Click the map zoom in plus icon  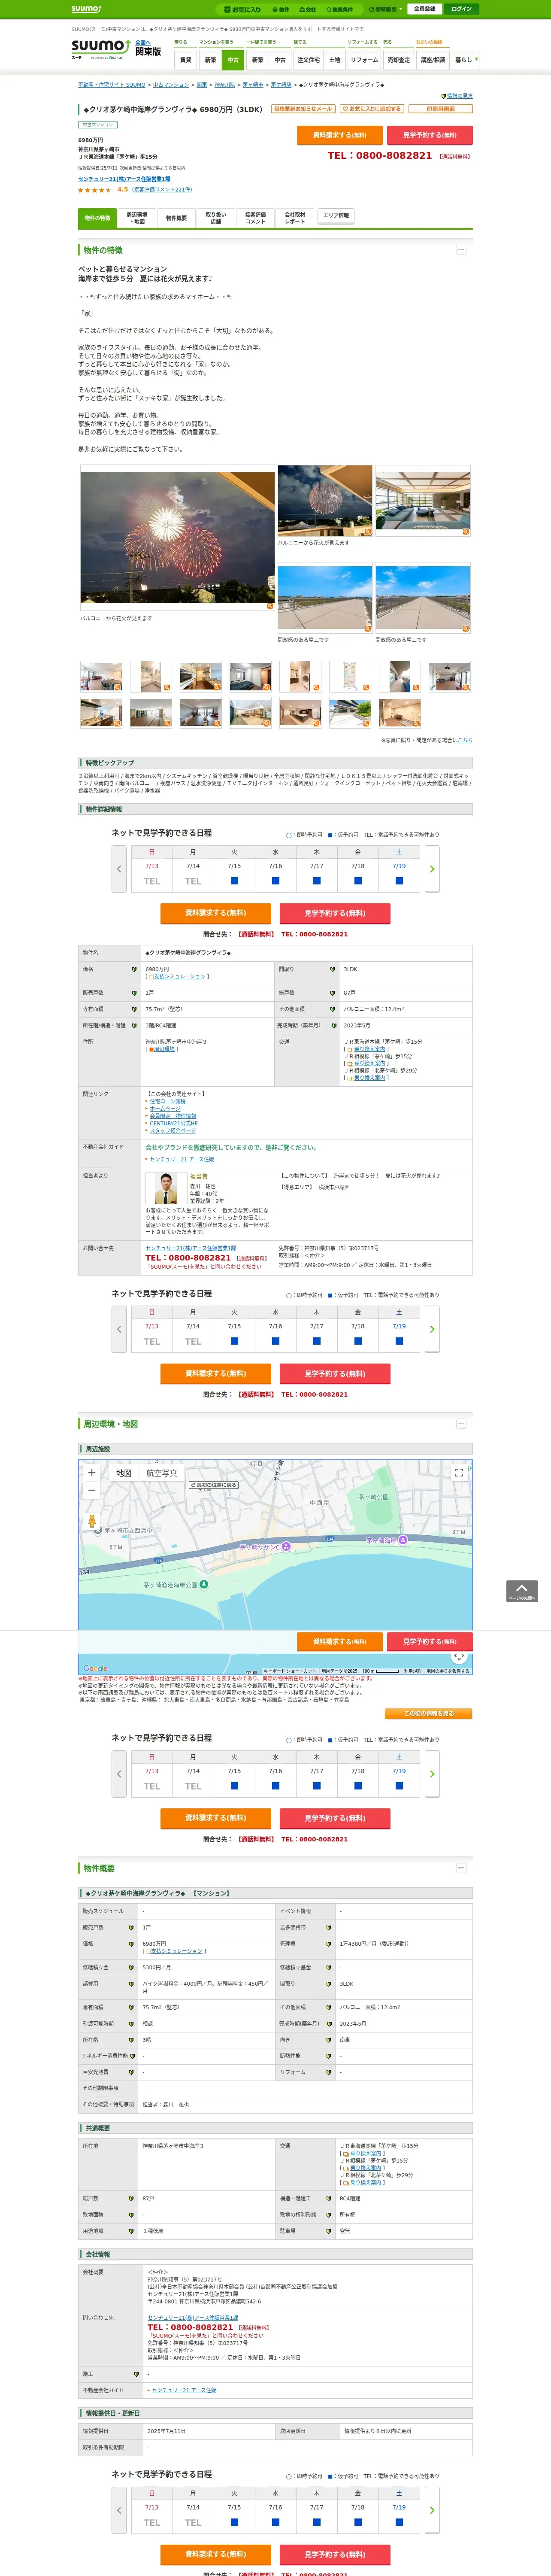(91, 1472)
